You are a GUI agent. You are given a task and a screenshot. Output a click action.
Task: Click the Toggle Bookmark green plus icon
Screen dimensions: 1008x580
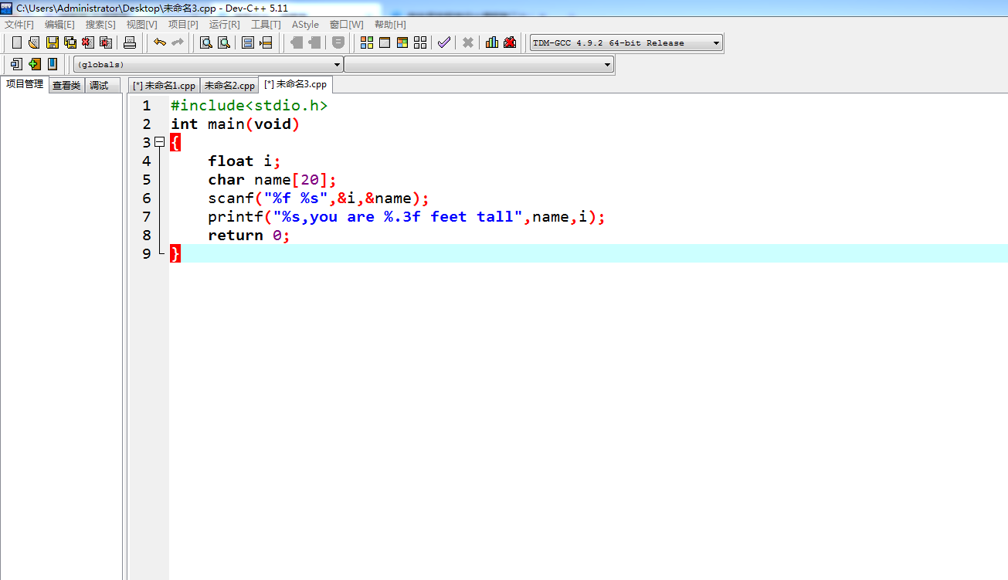pos(35,64)
